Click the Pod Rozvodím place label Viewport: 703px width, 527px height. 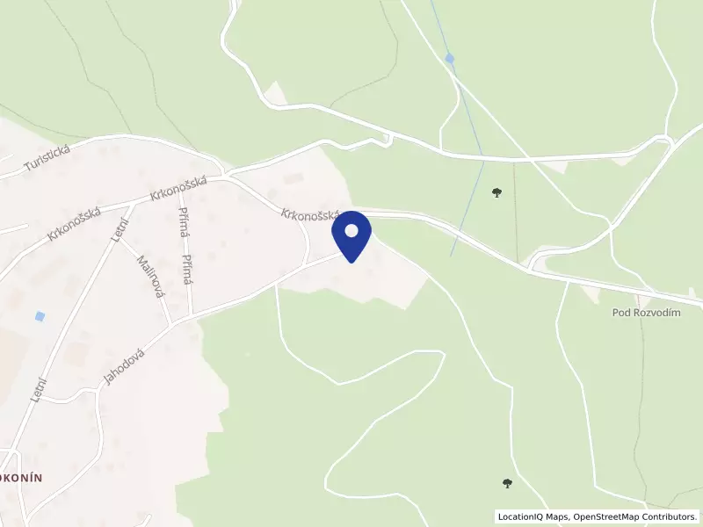(646, 313)
